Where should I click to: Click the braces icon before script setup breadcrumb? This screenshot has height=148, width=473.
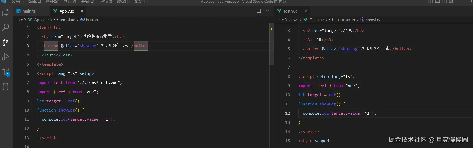point(331,20)
